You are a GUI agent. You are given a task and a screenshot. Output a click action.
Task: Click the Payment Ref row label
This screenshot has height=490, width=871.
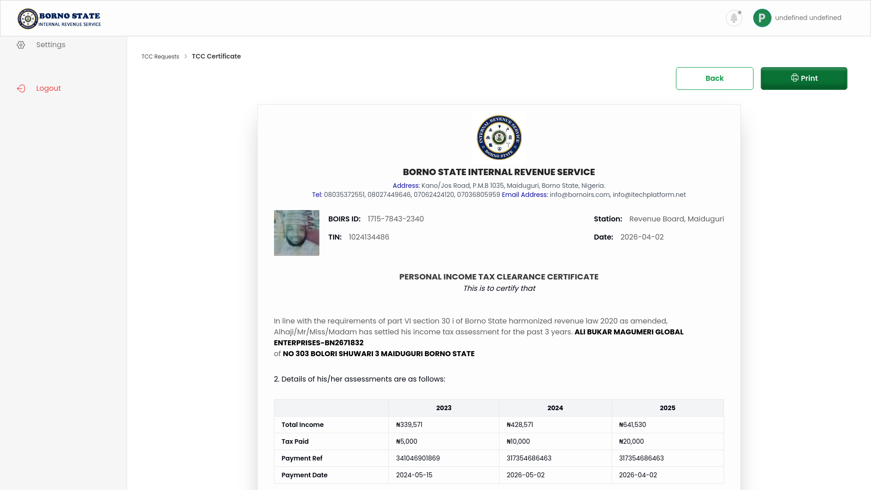pyautogui.click(x=302, y=458)
